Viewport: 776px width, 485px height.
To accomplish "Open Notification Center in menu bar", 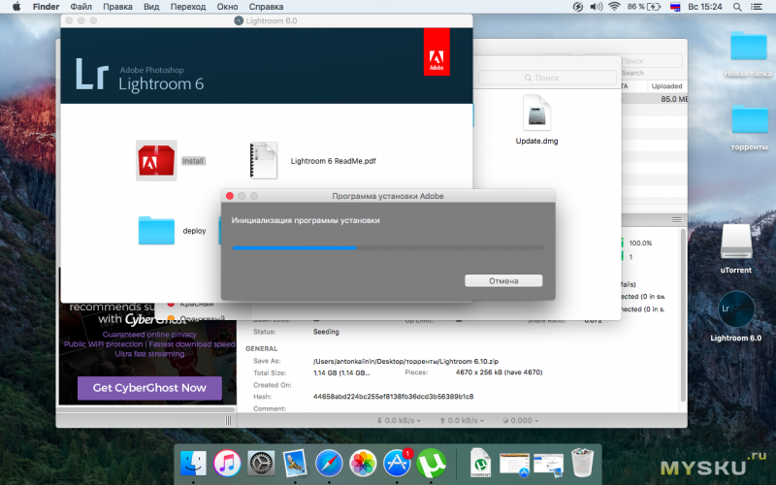I will tap(757, 7).
